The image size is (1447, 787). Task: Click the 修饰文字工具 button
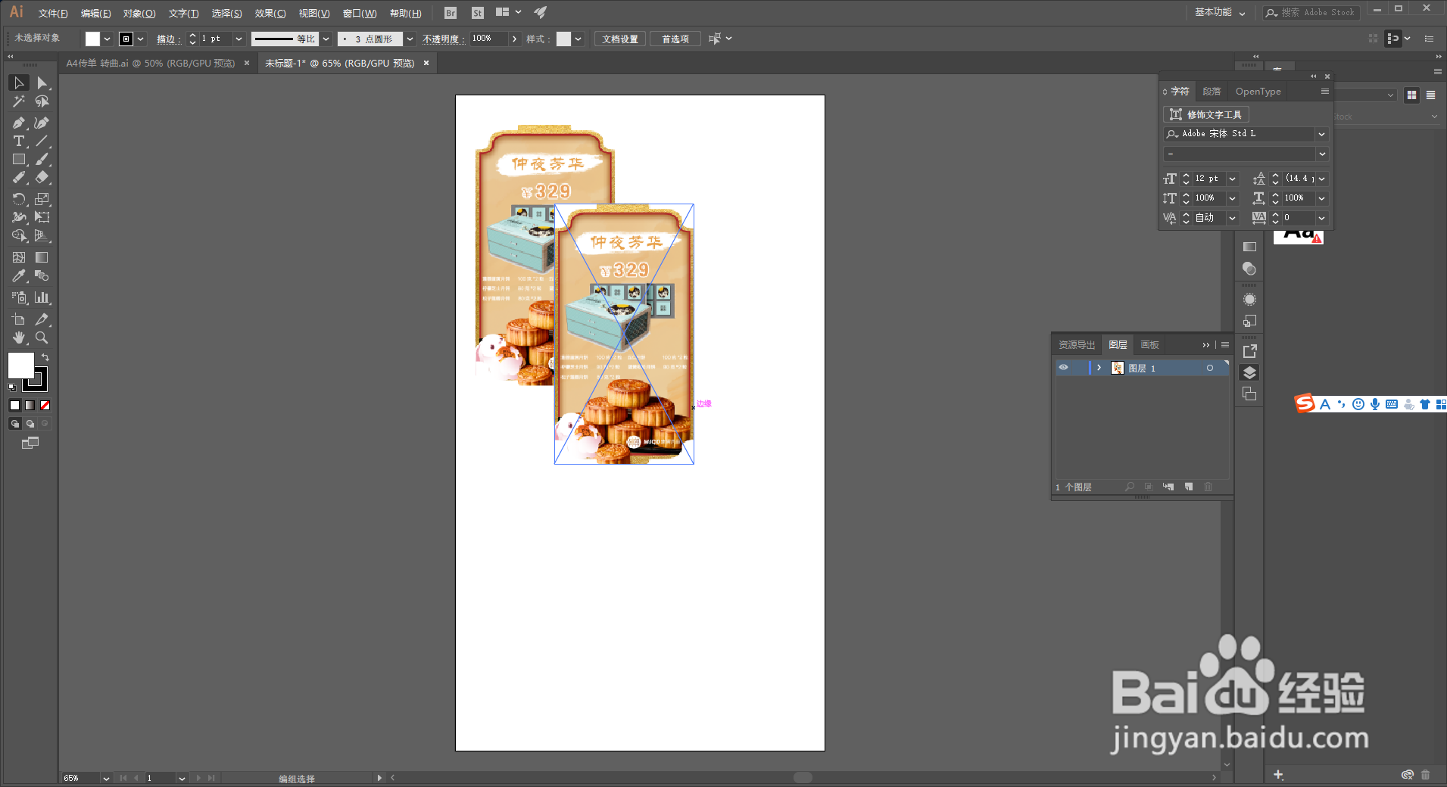point(1206,114)
